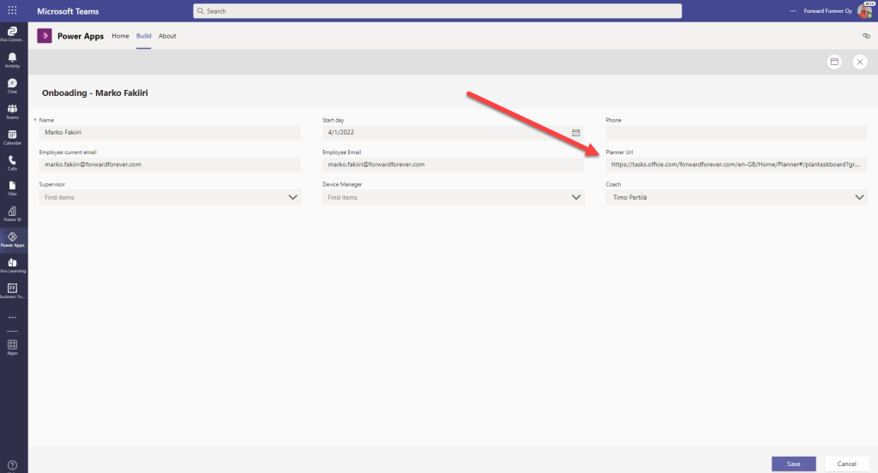Switch to the Home tab
Image resolution: width=878 pixels, height=473 pixels.
pyautogui.click(x=120, y=36)
